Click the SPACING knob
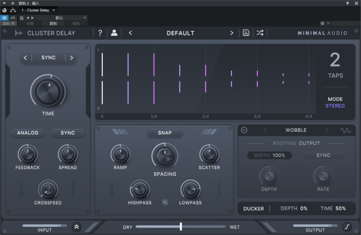Viewport: 361px width, 235px height. tap(165, 156)
